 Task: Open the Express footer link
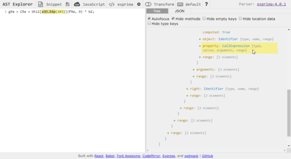(x=168, y=156)
